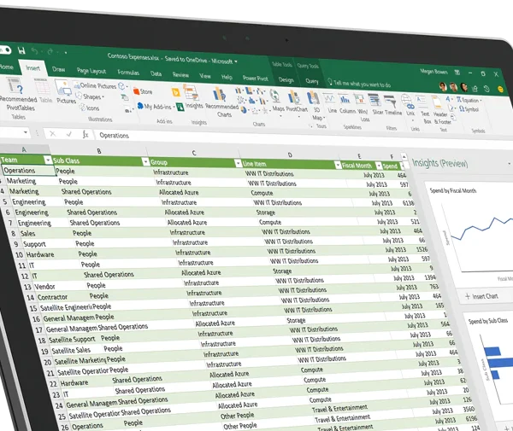Click the Save icon in quick access toolbar
Viewport: 513px width, 431px height.
click(x=21, y=50)
